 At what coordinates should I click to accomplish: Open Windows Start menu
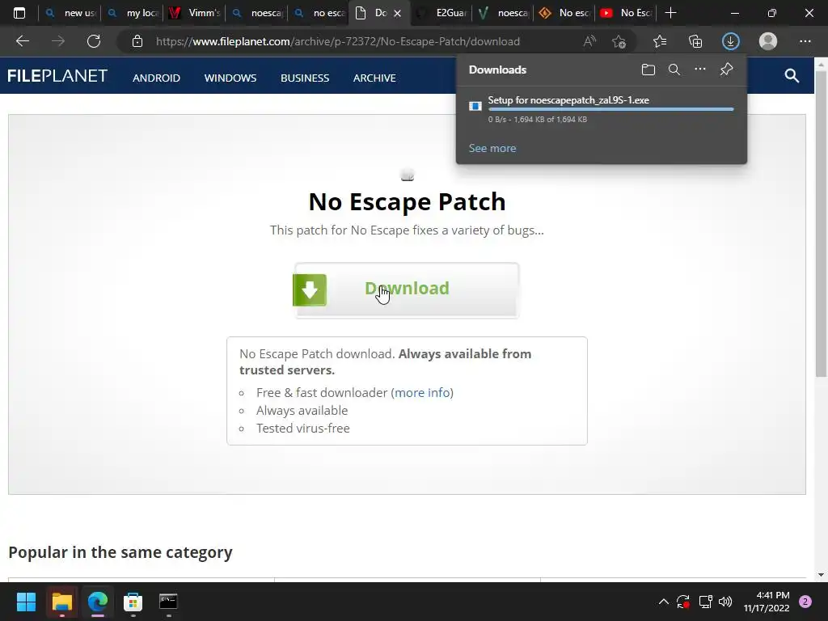26,602
